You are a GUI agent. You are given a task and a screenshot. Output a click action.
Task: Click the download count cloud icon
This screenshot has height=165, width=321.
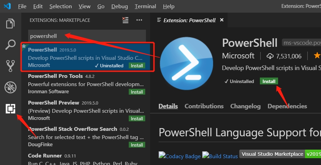coord(270,56)
